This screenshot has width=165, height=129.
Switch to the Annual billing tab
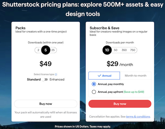(104, 76)
